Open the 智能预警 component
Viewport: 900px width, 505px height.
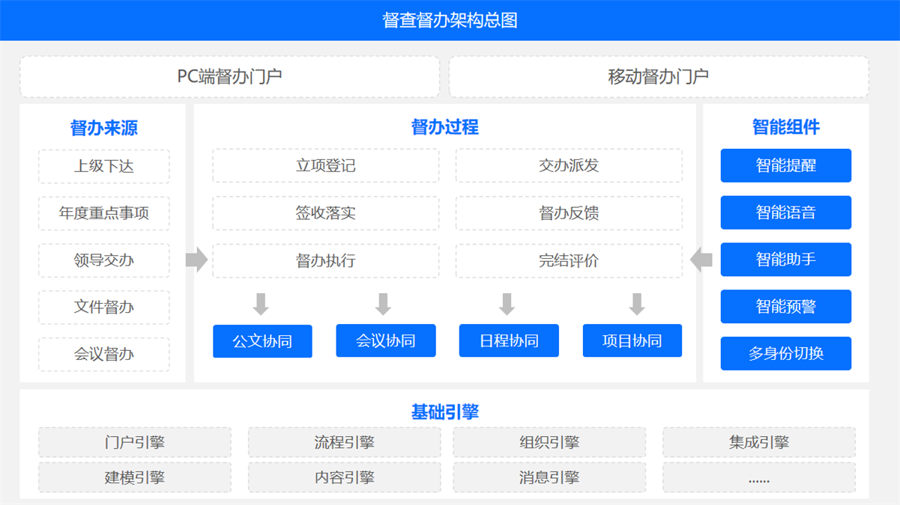click(x=785, y=307)
